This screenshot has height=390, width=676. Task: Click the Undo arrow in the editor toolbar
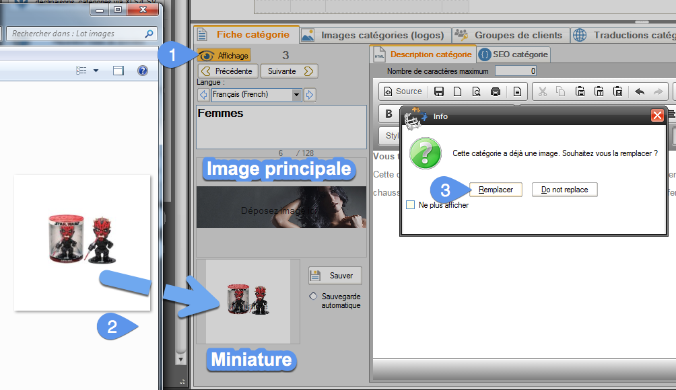(640, 91)
